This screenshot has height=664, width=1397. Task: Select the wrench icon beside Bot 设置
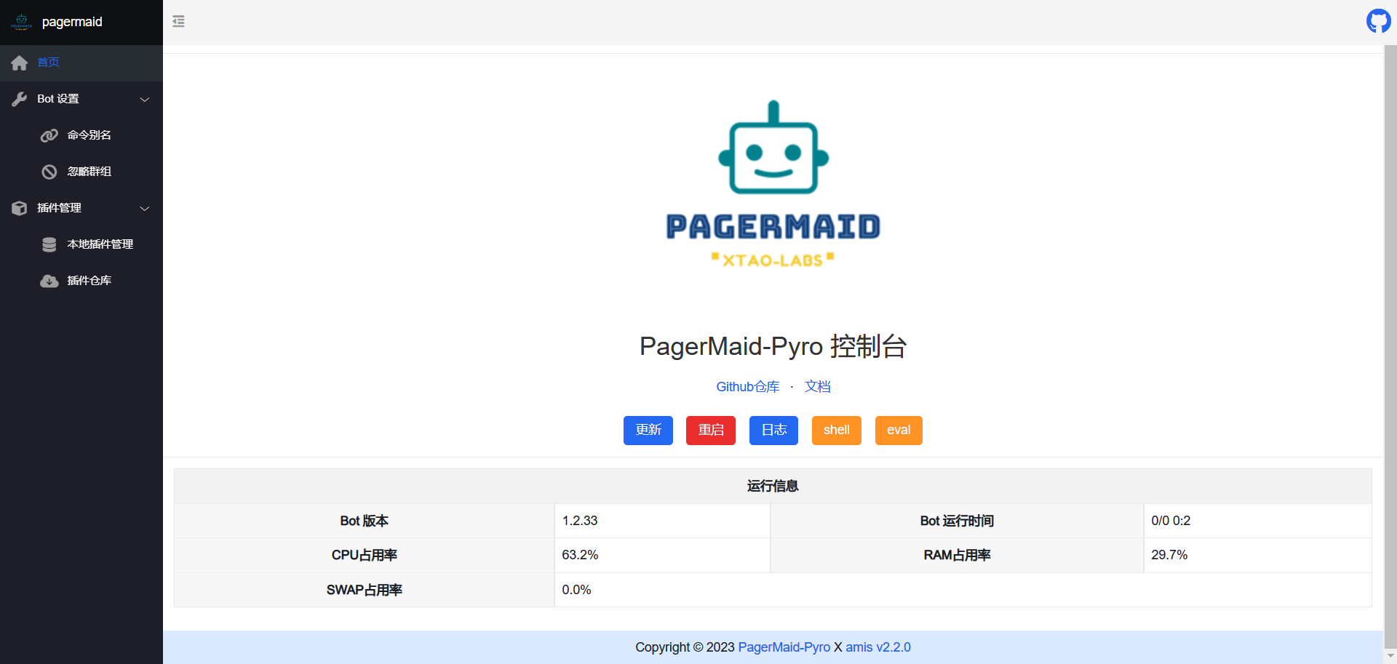(x=19, y=99)
